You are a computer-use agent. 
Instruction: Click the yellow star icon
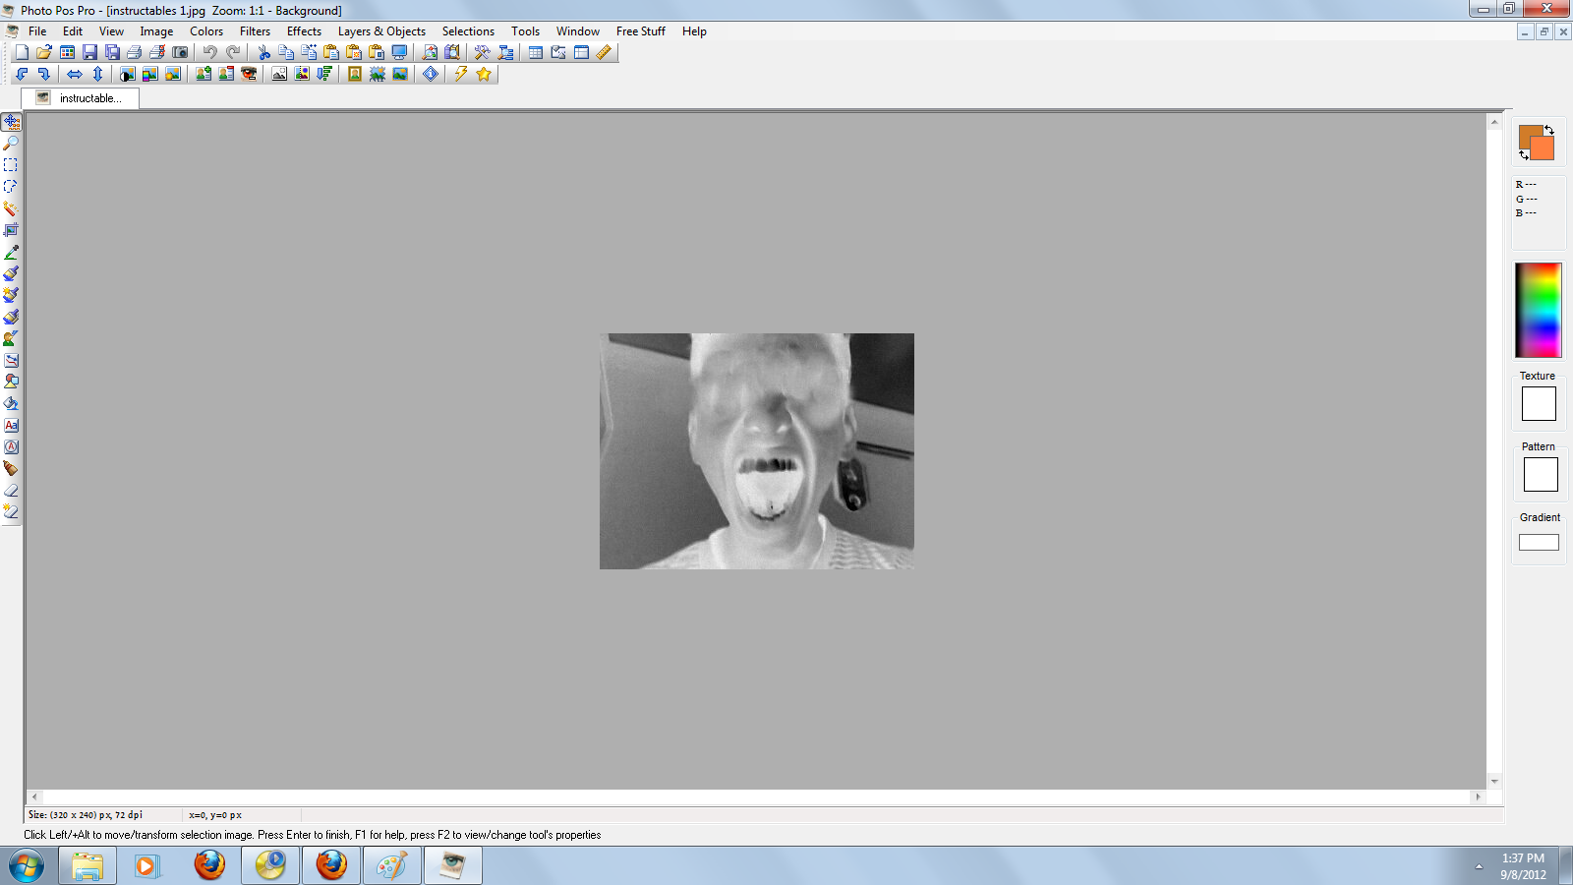tap(484, 74)
